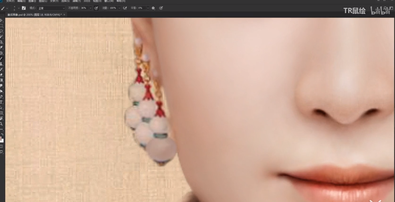Open the brush preset picker dropdown
This screenshot has height=202, width=395.
click(x=15, y=8)
